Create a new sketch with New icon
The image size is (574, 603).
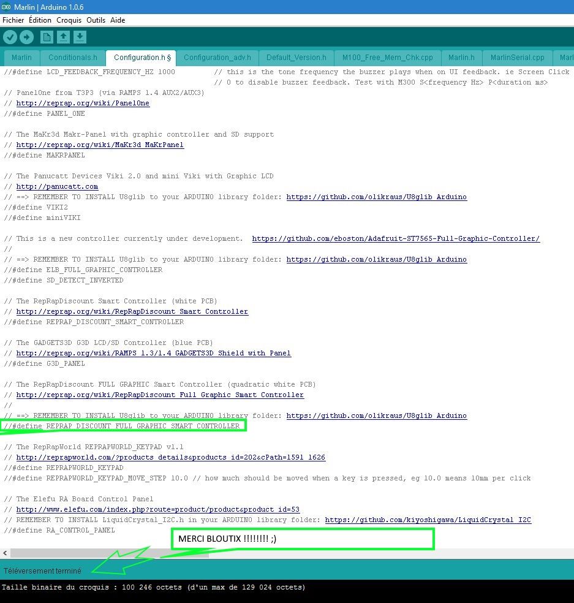(47, 37)
